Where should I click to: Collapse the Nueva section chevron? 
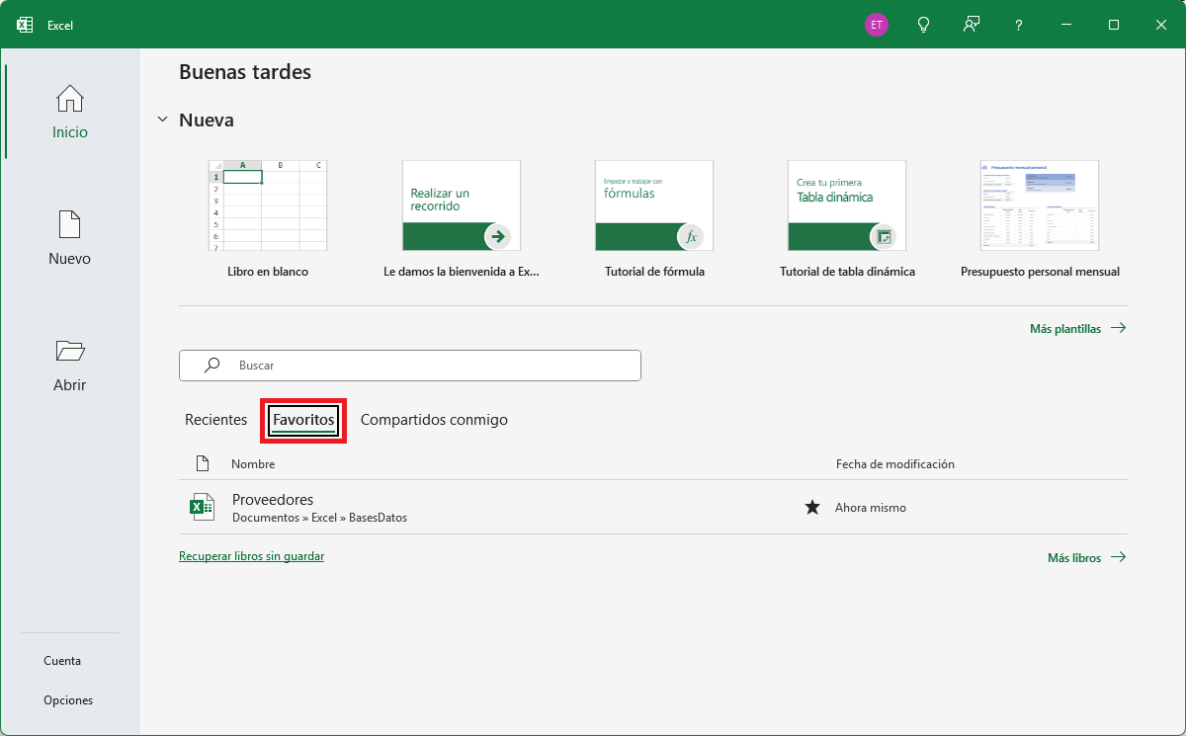click(163, 120)
